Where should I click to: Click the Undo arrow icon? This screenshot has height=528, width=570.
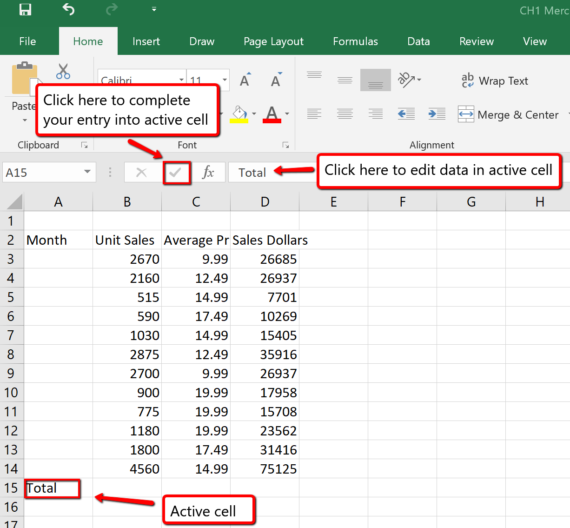pyautogui.click(x=68, y=9)
